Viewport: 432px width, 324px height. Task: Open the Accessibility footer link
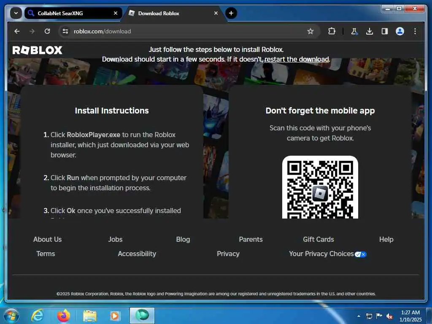tap(137, 254)
